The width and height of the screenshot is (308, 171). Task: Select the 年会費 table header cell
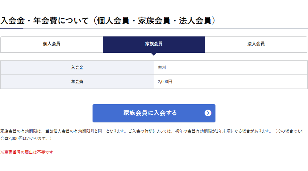(x=77, y=82)
